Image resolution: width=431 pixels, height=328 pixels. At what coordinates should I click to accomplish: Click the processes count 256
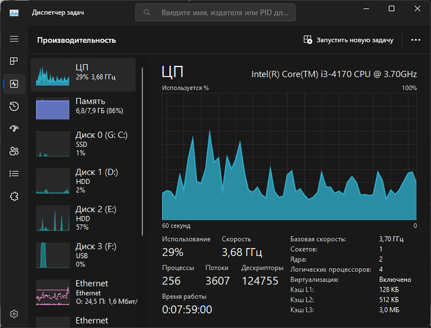point(171,281)
